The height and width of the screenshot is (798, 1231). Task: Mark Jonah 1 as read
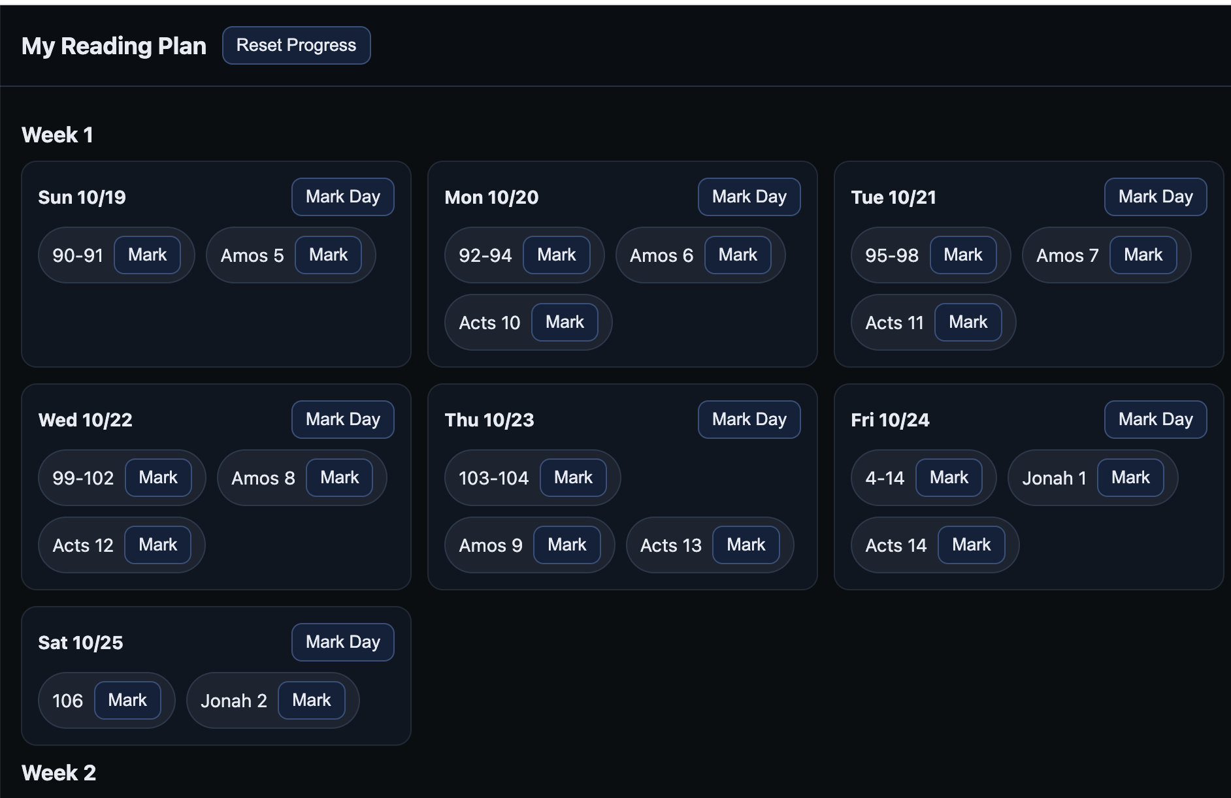coord(1131,477)
